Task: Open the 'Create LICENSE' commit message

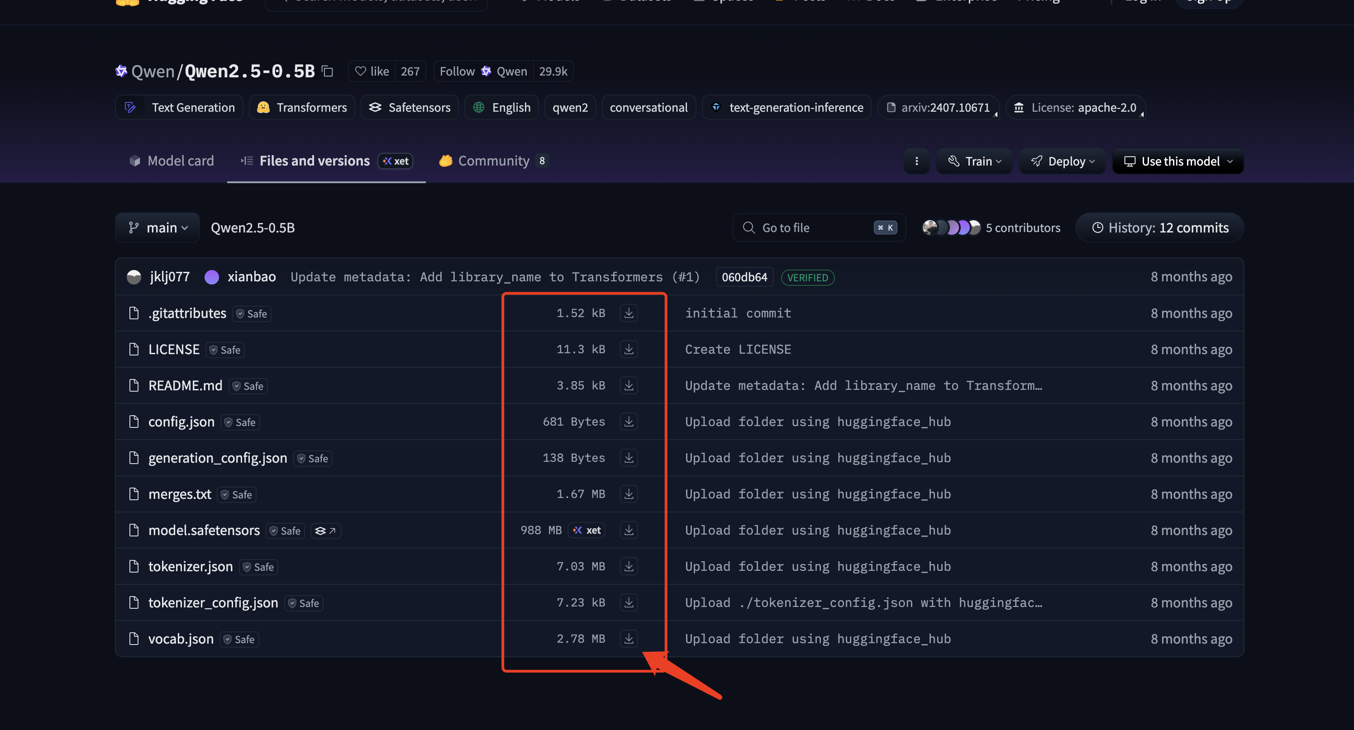Action: (x=738, y=349)
